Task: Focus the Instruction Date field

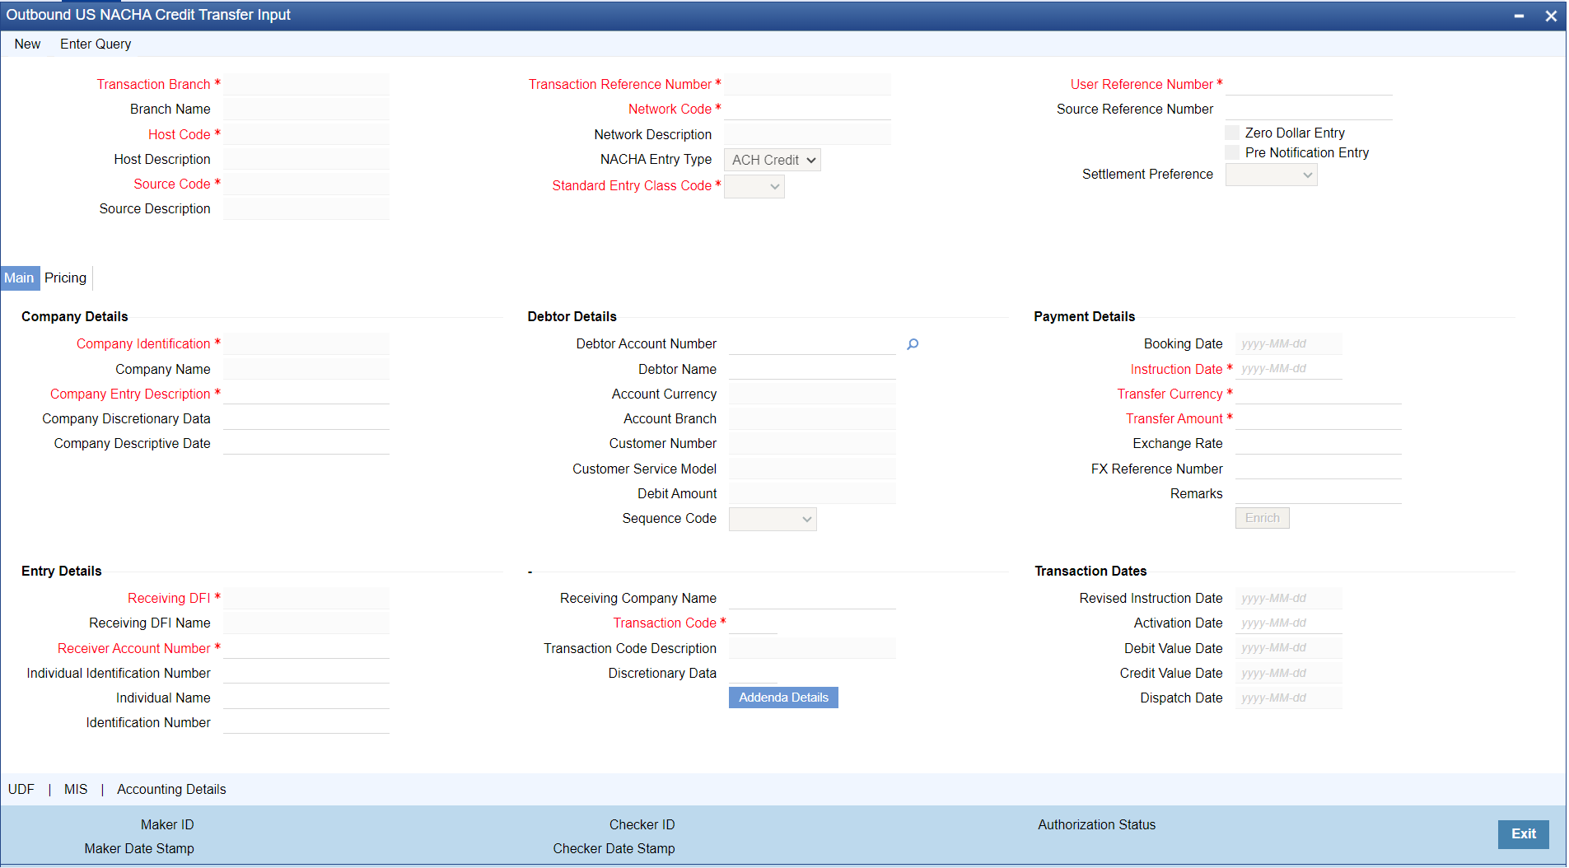Action: click(1289, 369)
